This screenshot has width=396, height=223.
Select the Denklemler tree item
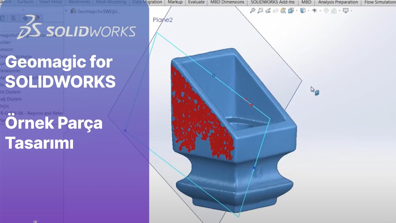10,70
